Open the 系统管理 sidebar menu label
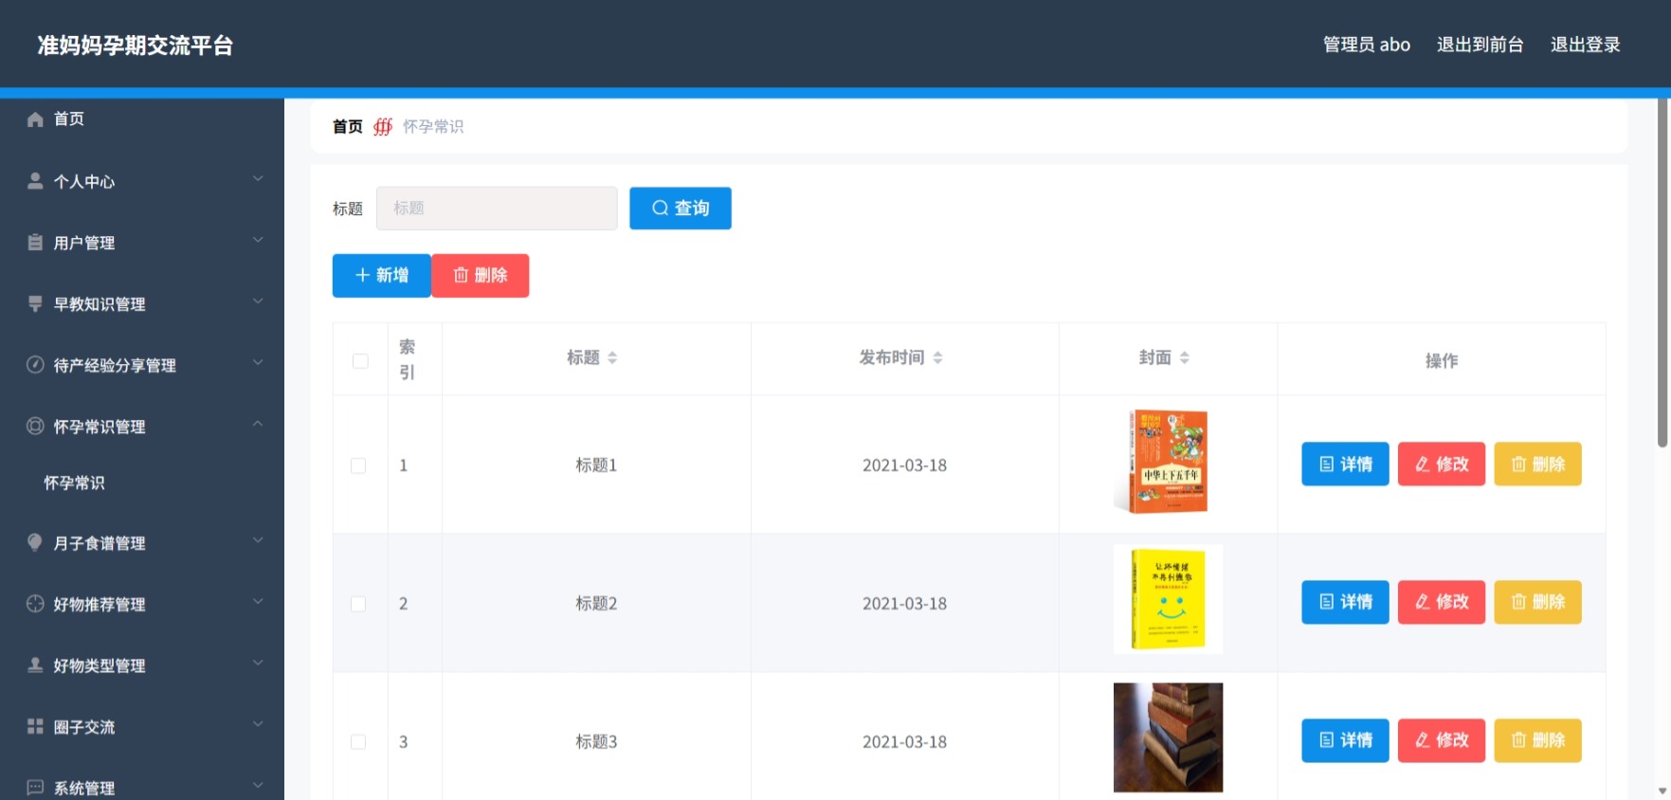This screenshot has width=1671, height=800. [x=84, y=789]
